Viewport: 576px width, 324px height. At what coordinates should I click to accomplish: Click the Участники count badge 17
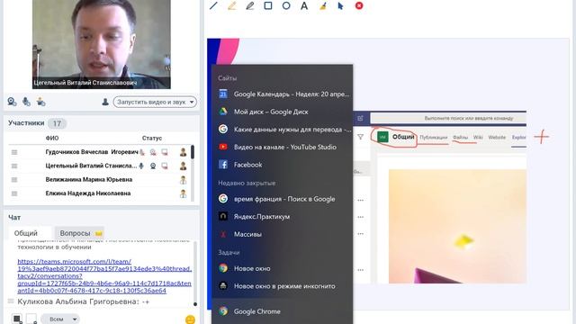[57, 123]
